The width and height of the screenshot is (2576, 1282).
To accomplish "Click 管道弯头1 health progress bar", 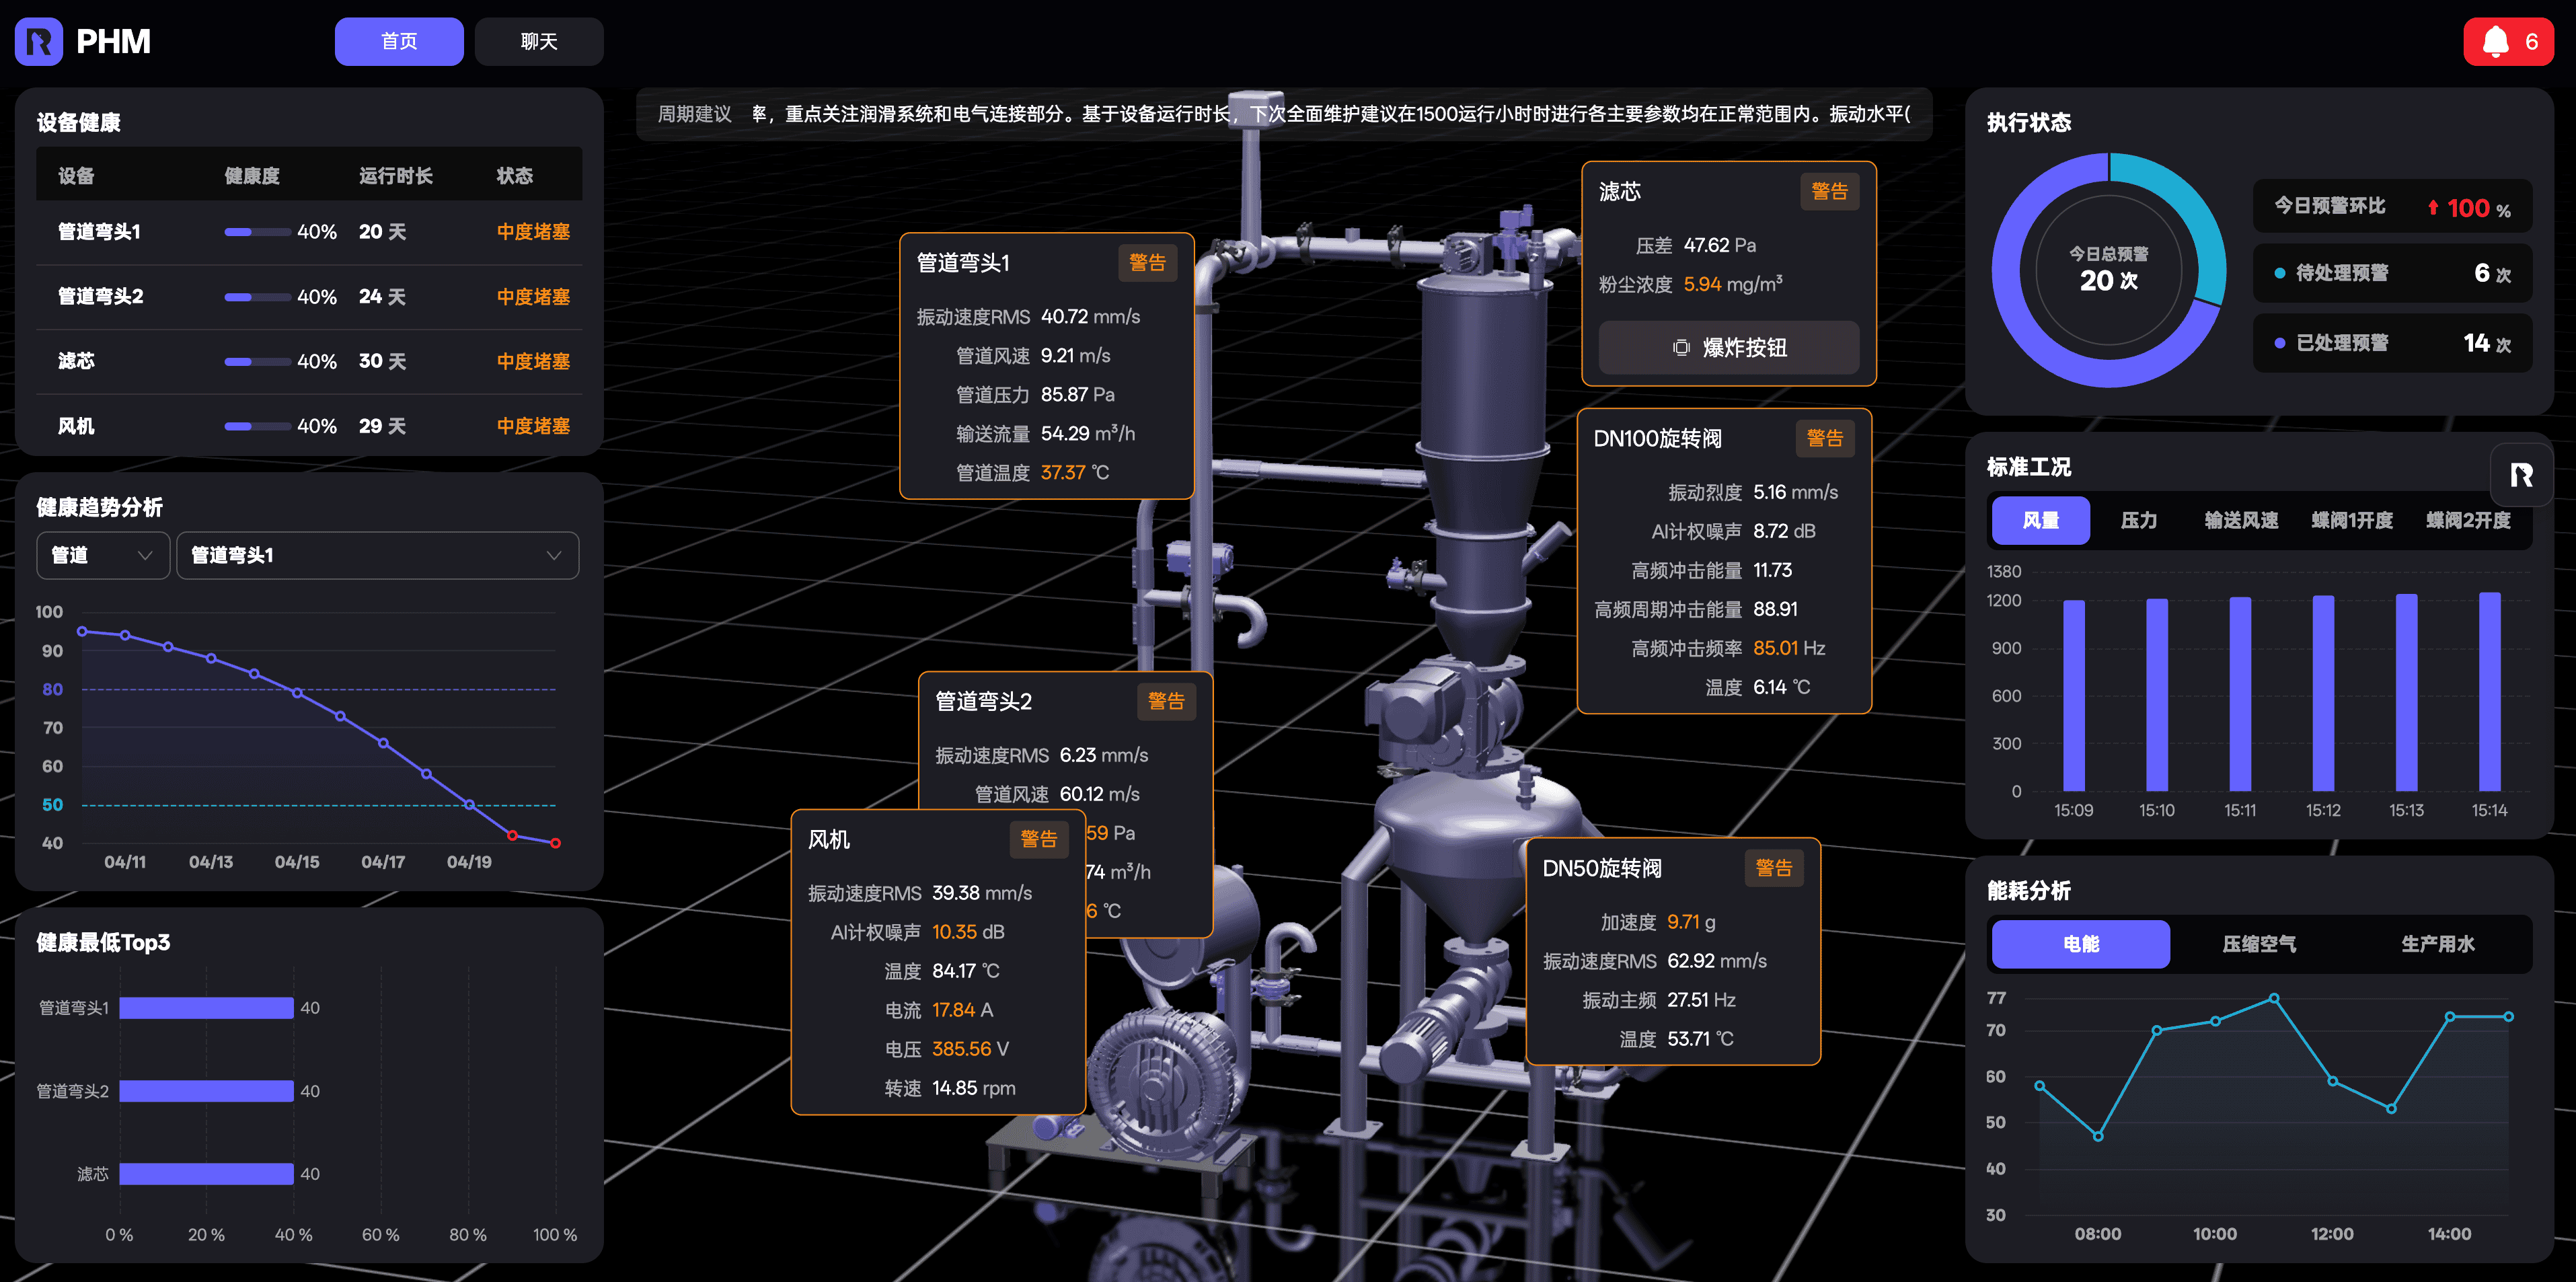I will coord(257,232).
